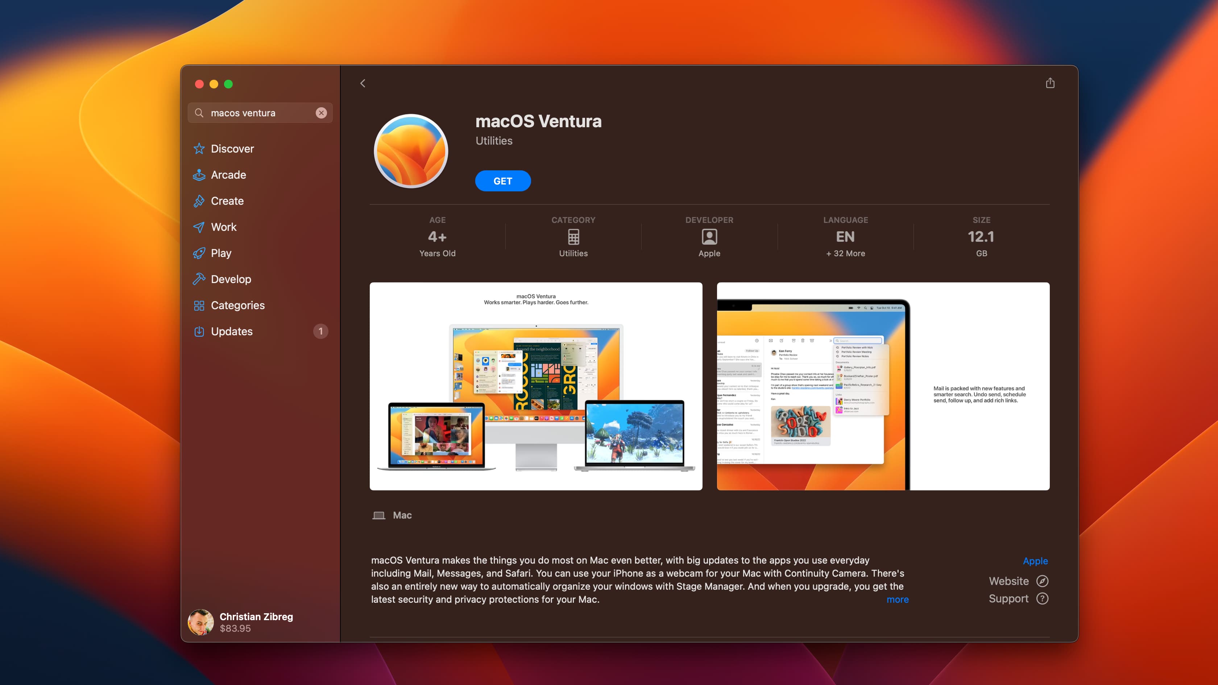Click the back navigation arrow

coord(362,83)
